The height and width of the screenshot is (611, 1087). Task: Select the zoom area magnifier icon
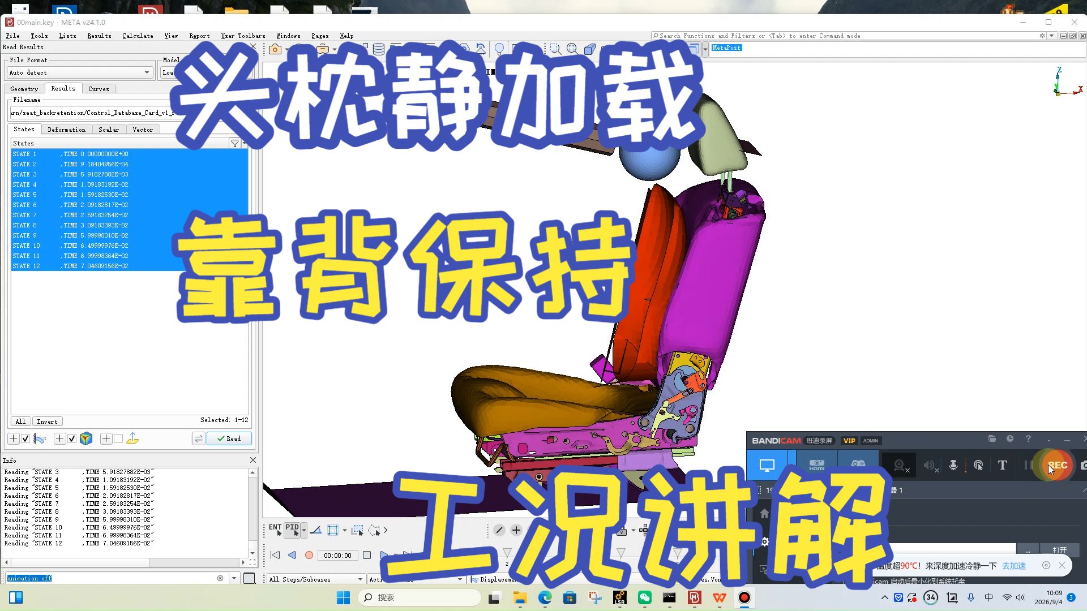pos(555,49)
